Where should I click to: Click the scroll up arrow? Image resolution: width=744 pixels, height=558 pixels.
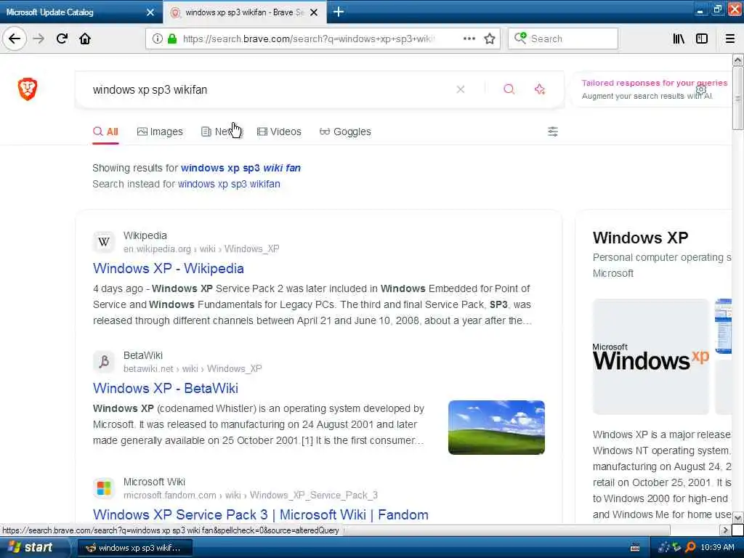[737, 60]
